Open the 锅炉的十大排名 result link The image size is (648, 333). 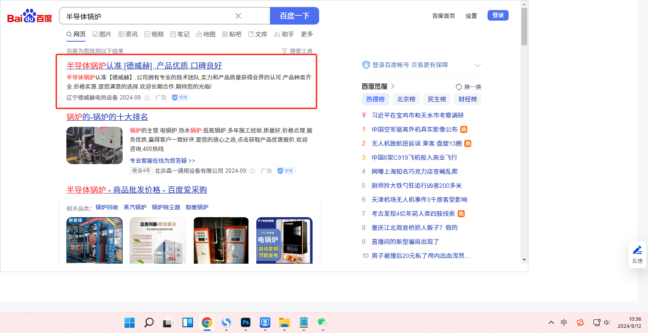point(107,117)
